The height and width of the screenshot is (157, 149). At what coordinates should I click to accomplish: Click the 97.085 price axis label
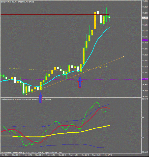click(x=145, y=73)
